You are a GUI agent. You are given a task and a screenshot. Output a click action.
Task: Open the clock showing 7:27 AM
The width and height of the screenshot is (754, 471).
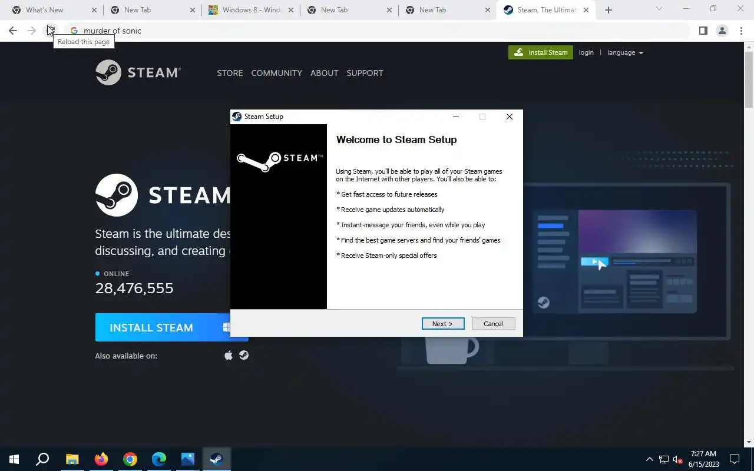point(703,459)
